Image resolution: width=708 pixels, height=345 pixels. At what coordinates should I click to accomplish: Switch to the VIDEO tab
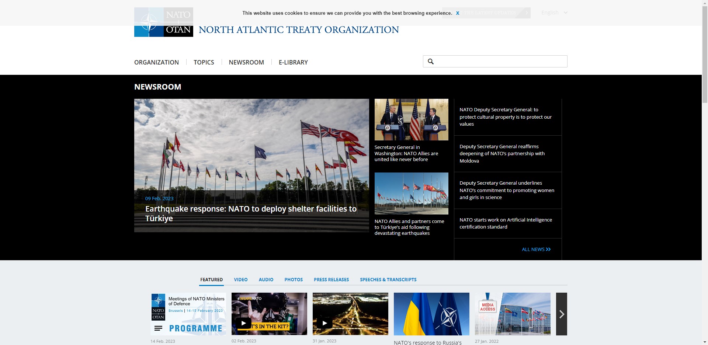tap(241, 280)
